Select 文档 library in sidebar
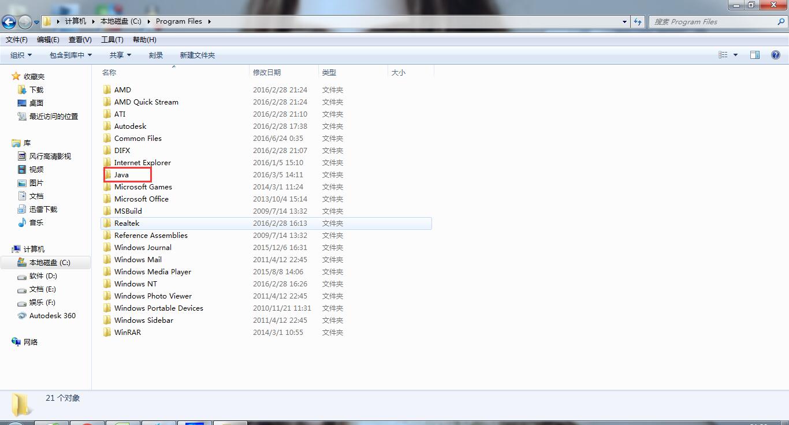The height and width of the screenshot is (425, 789). pyautogui.click(x=36, y=196)
